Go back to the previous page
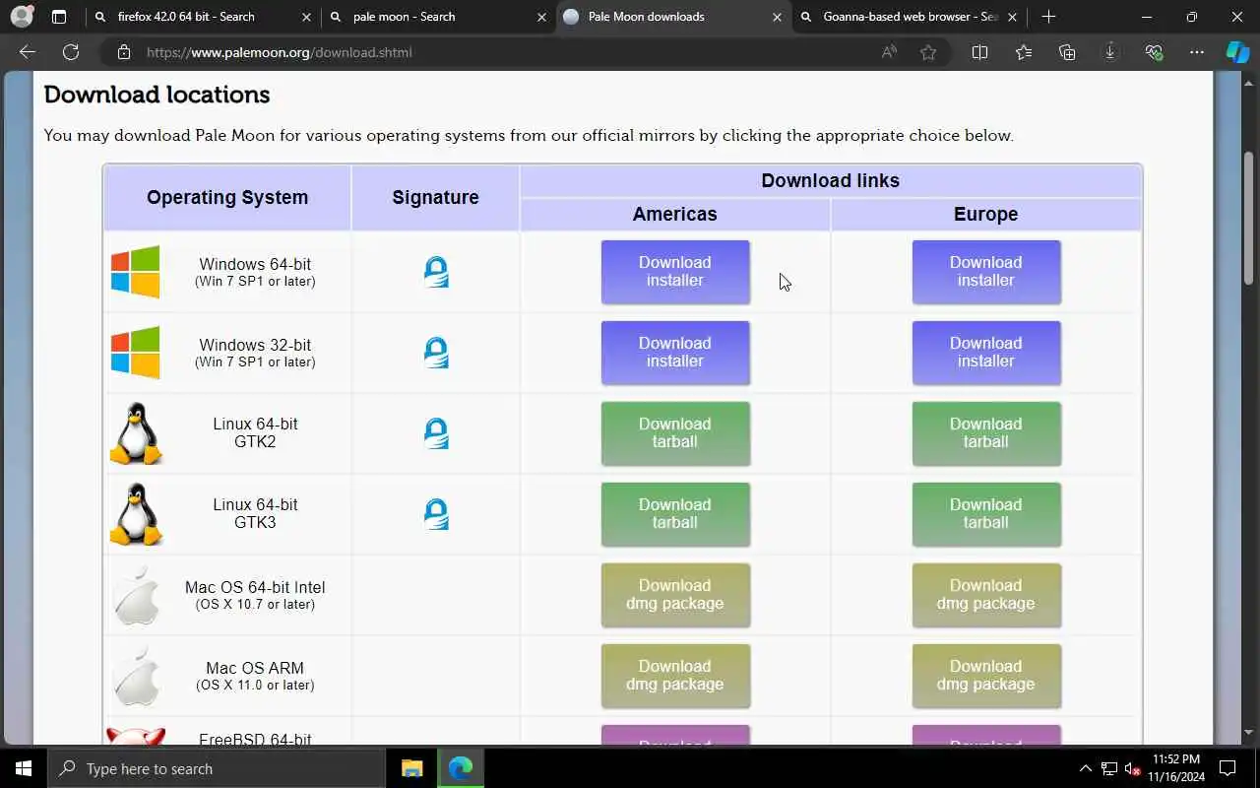This screenshot has height=788, width=1260. point(28,52)
